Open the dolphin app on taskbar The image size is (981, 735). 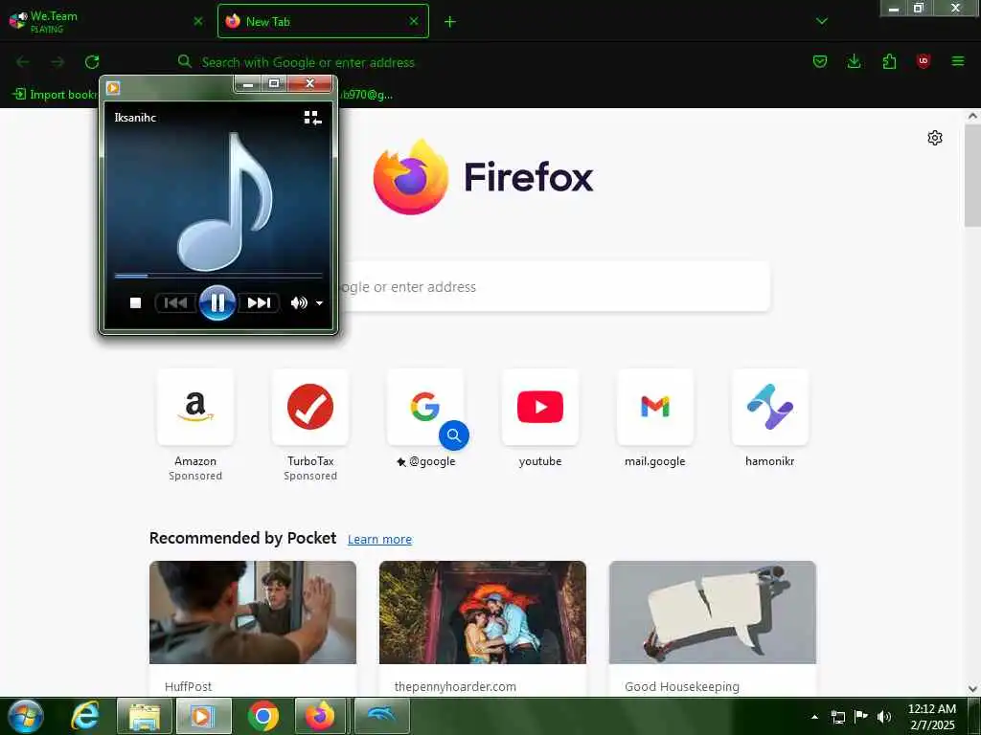(382, 716)
